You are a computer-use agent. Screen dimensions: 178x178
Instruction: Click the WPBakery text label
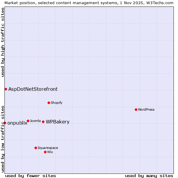coord(58,122)
